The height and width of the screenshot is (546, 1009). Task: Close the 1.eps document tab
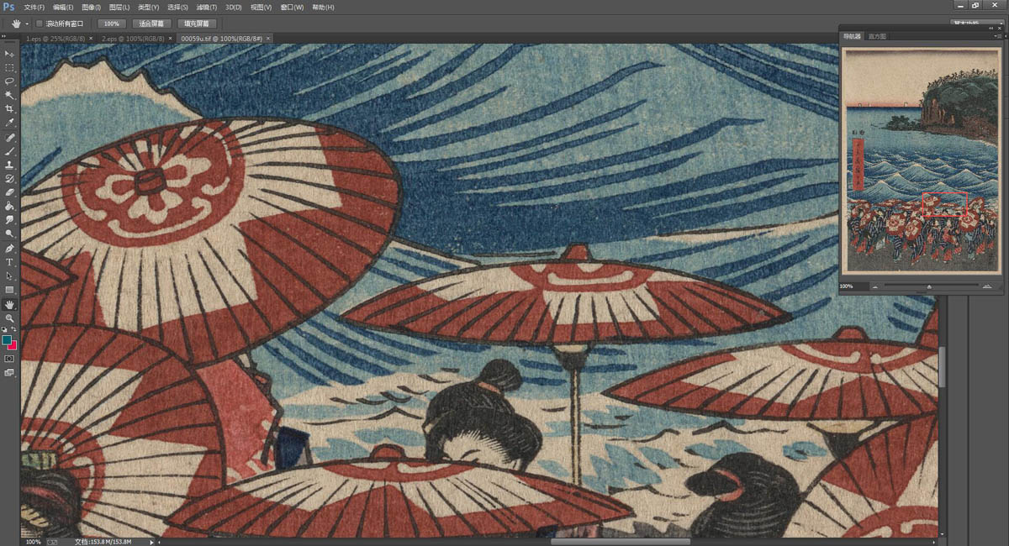point(92,39)
